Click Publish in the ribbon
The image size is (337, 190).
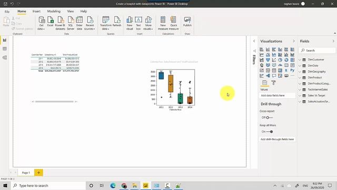pyautogui.click(x=187, y=22)
